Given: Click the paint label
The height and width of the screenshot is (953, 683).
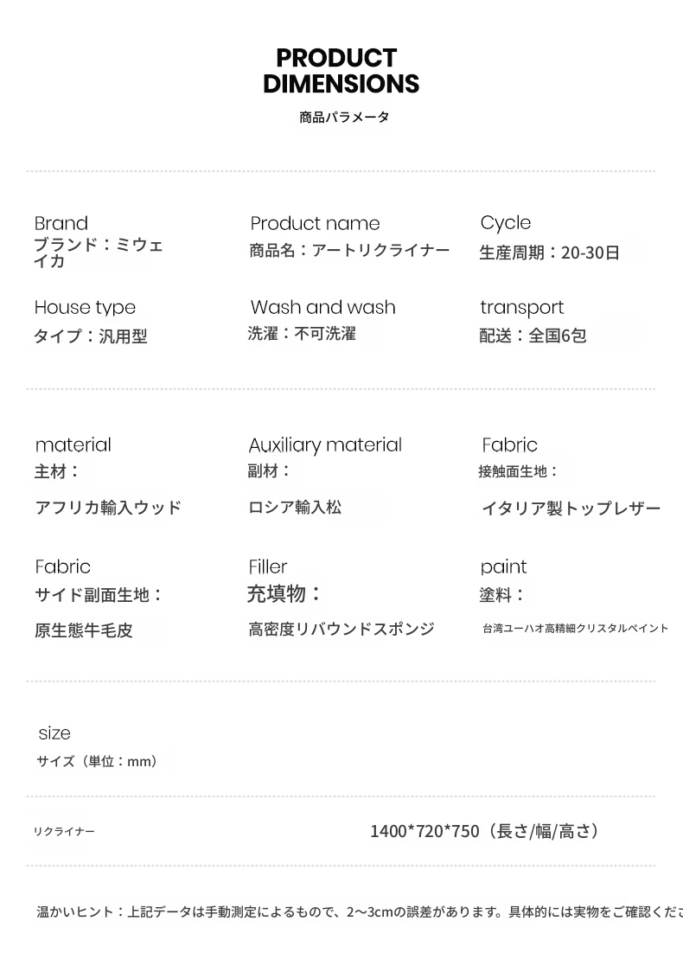Looking at the screenshot, I should click(503, 566).
